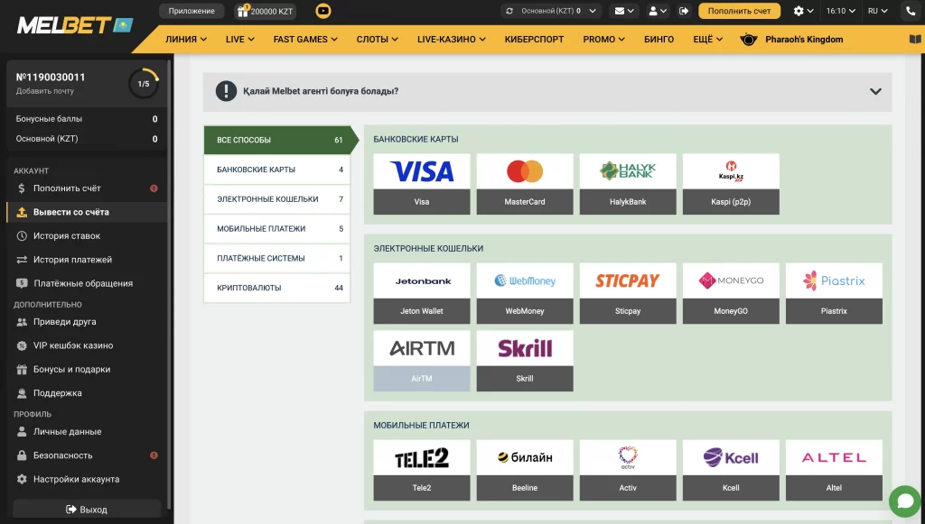Screen dimensions: 925x524
Task: Open settings gear icon in header
Action: (803, 11)
